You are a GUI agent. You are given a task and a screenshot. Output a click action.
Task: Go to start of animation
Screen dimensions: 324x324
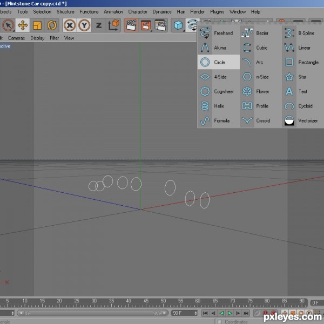pyautogui.click(x=205, y=313)
